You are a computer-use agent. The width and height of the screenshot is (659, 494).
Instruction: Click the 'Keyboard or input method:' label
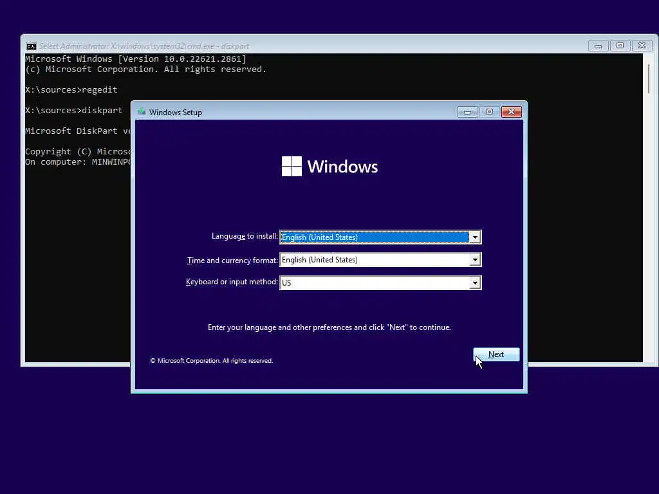click(232, 282)
